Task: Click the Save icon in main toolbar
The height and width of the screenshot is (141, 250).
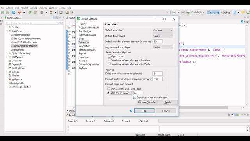Action: pyautogui.click(x=3, y=13)
